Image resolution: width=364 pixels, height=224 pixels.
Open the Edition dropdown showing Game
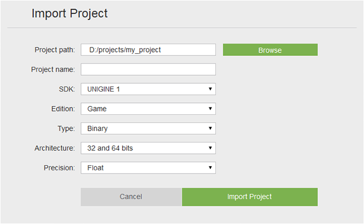click(x=148, y=109)
